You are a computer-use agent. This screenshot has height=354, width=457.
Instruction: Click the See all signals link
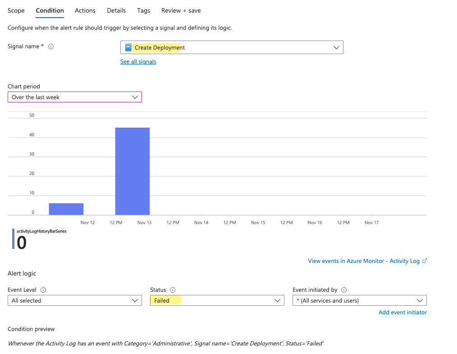pos(138,62)
